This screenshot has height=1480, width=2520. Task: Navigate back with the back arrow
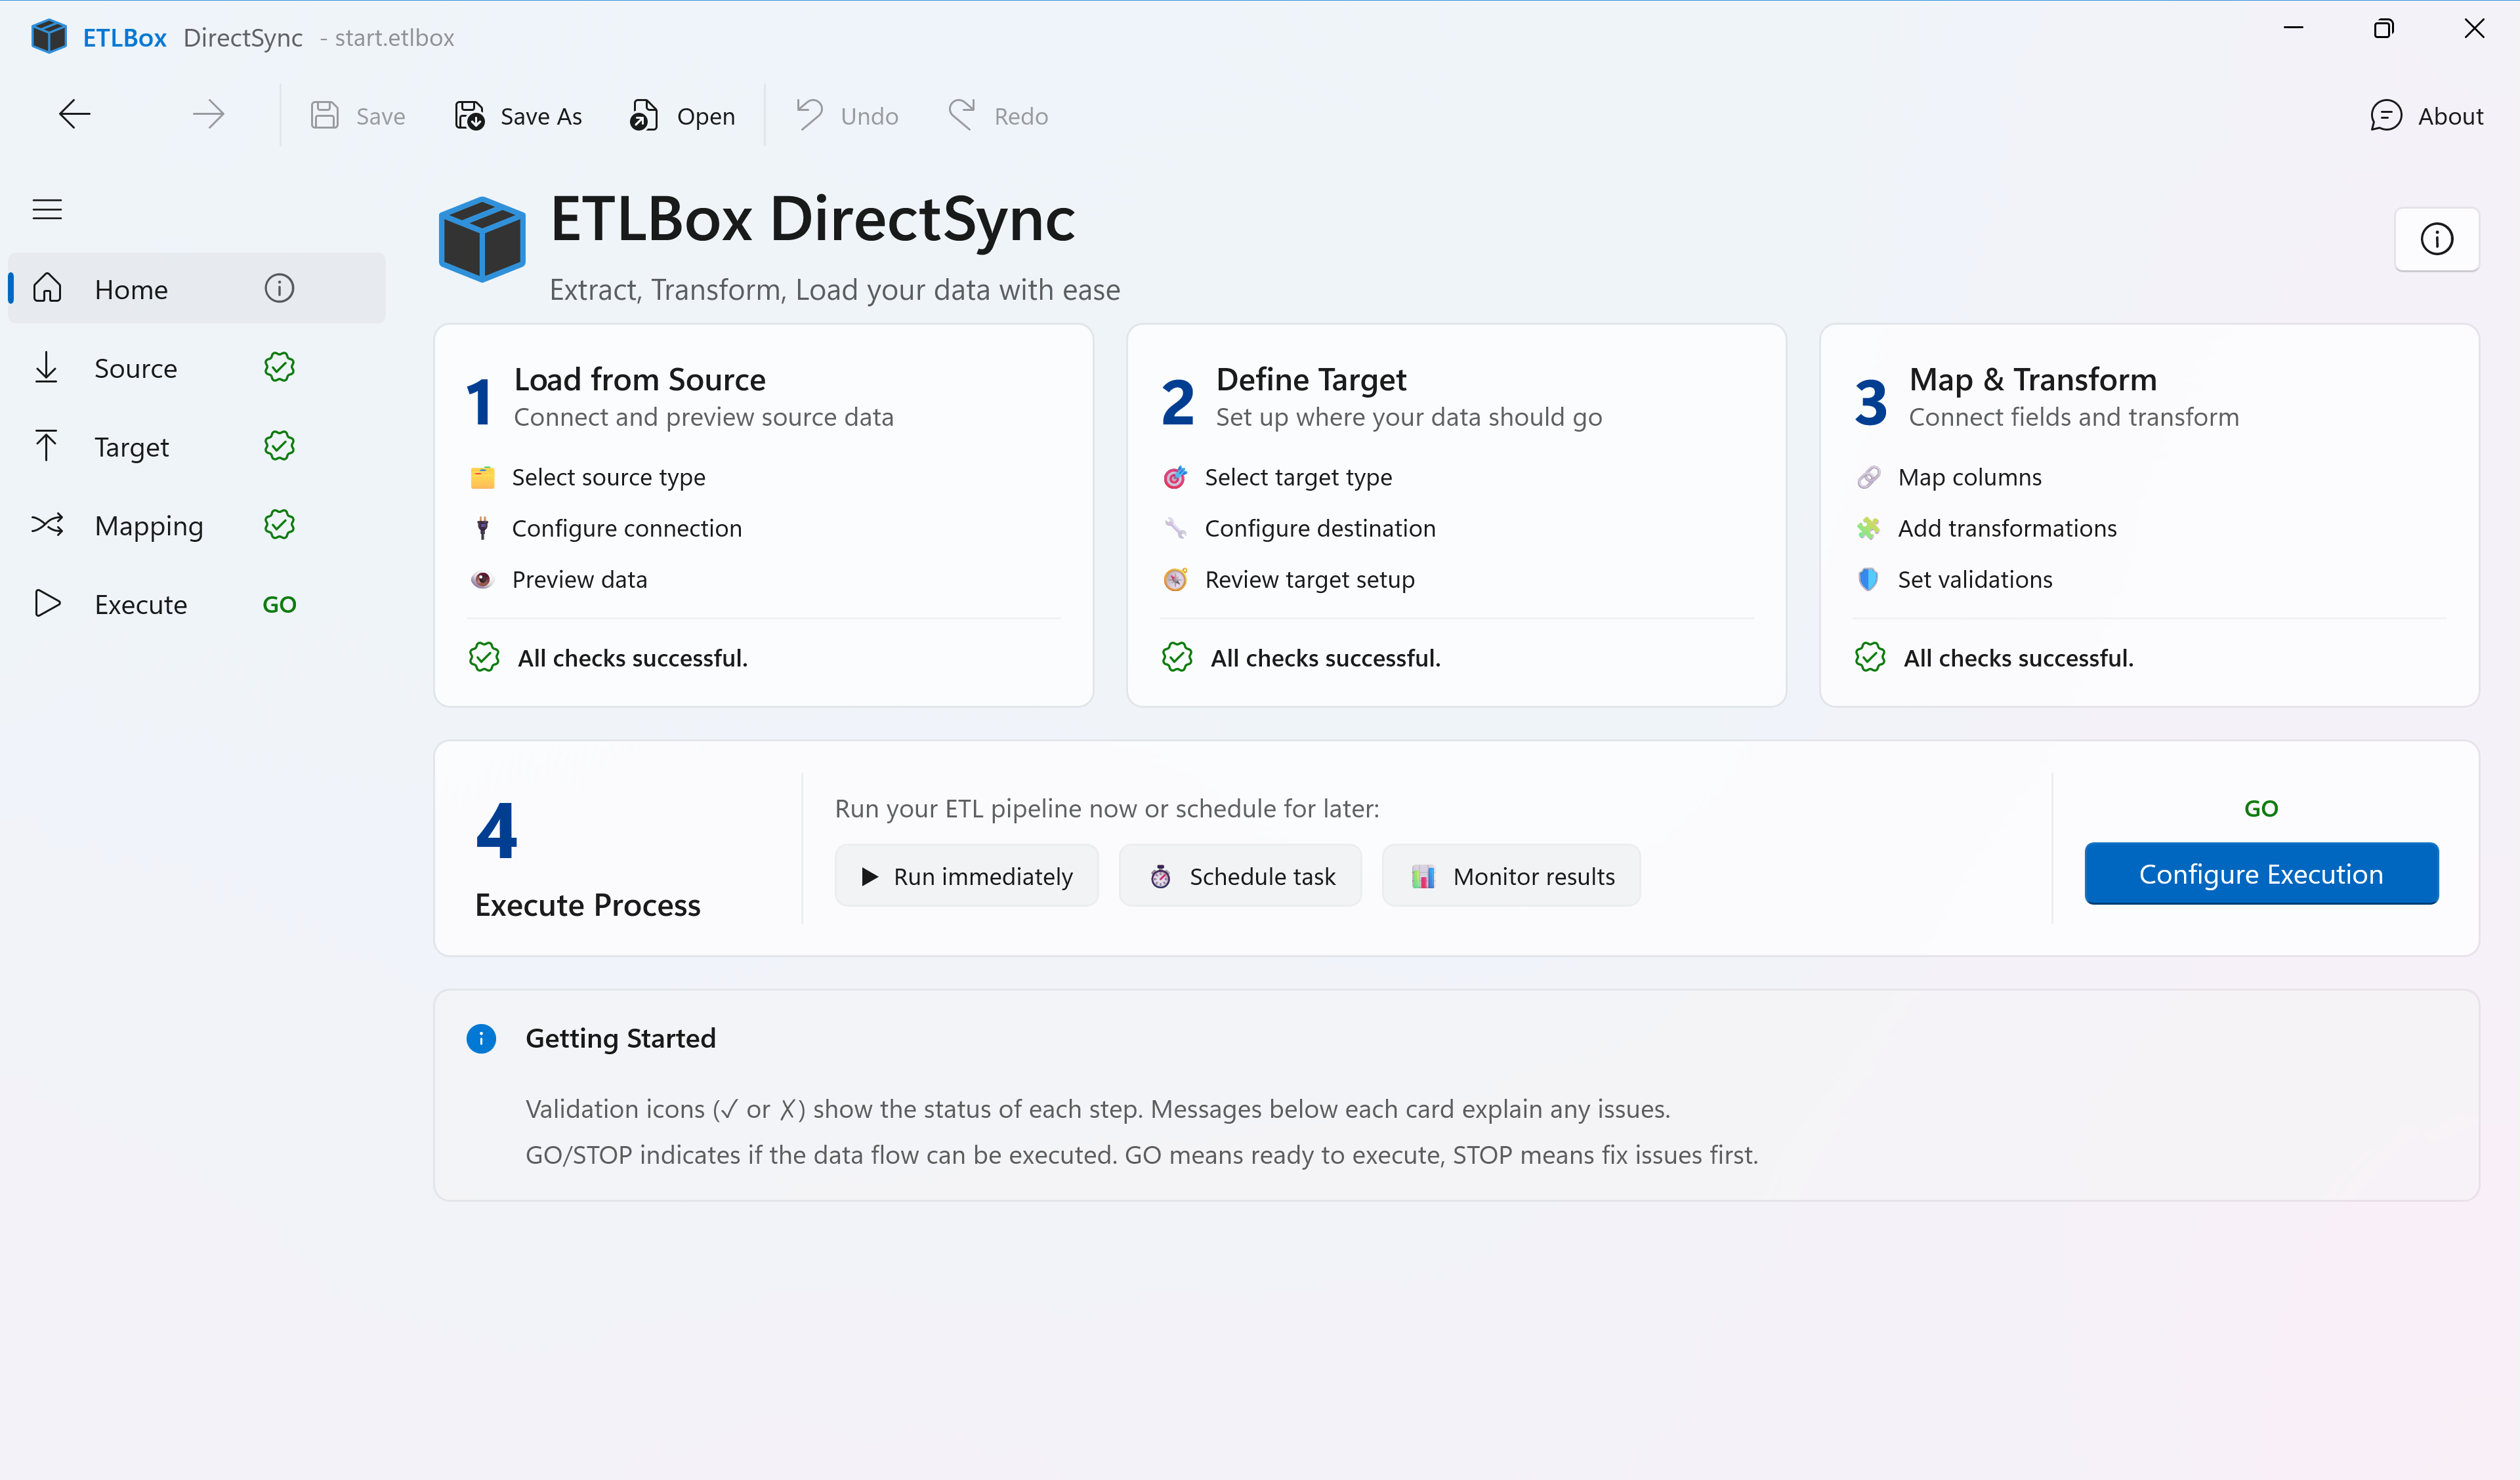pos(74,113)
